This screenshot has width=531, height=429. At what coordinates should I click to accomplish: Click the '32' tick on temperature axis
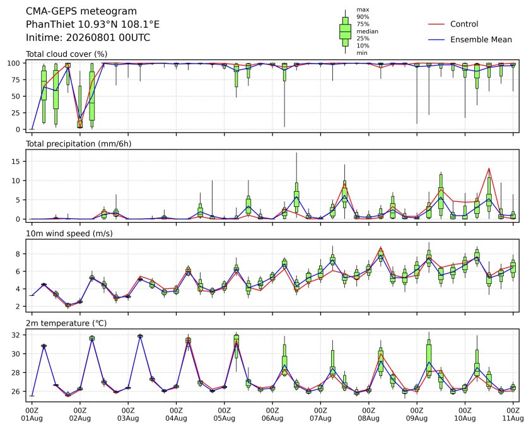[x=16, y=335]
